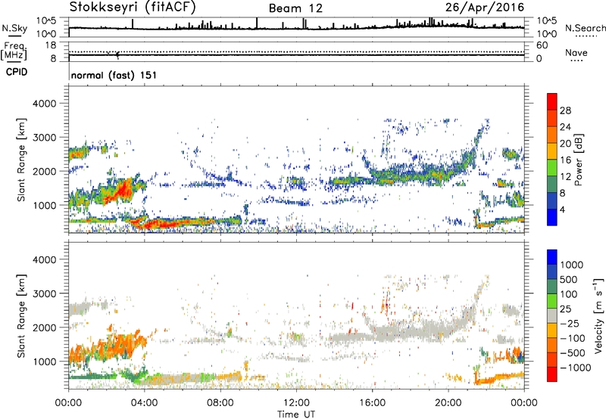Click the 'Time UT' axis label
Screen dimensions: 606x419
click(296, 414)
